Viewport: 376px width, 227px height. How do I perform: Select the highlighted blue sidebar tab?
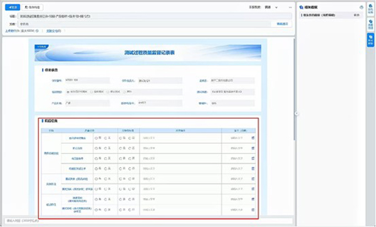click(x=370, y=40)
